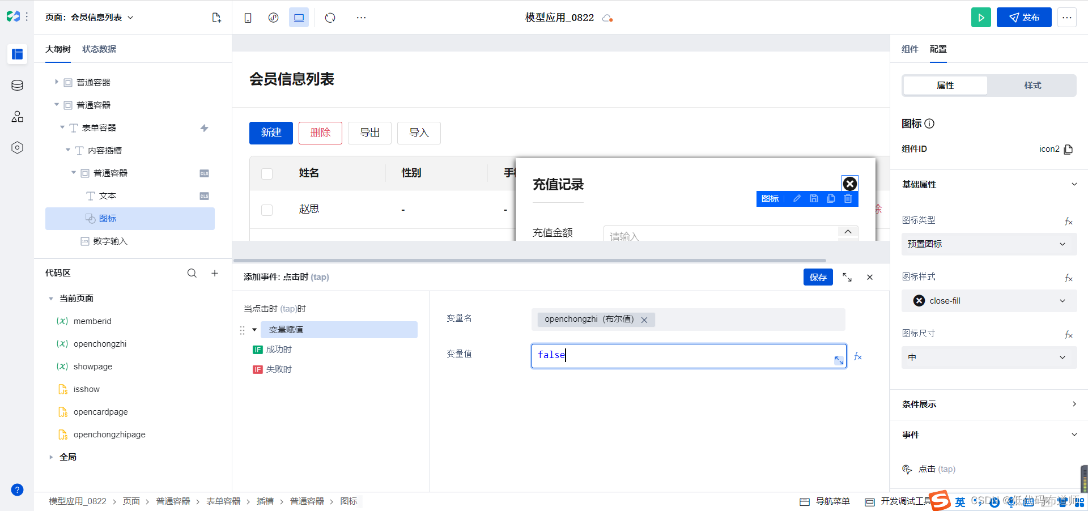
Task: Open the users and roles sidebar icon
Action: [x=17, y=117]
